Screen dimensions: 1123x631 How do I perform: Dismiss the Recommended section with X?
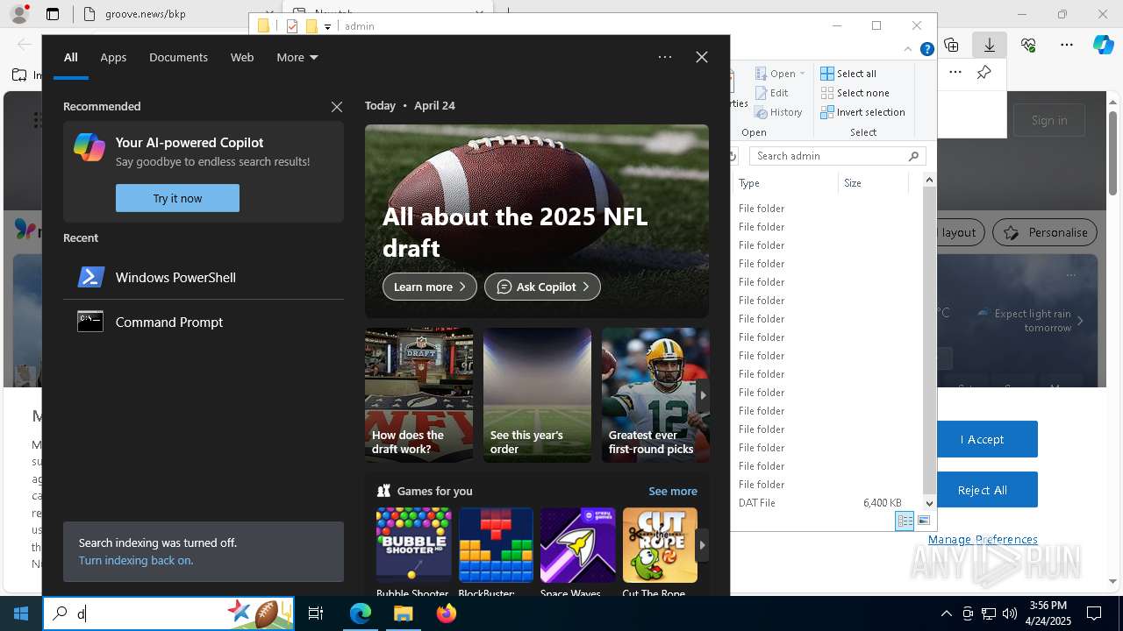click(337, 107)
